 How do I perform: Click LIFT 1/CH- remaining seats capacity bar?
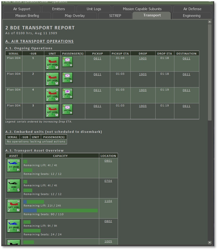[60, 210]
